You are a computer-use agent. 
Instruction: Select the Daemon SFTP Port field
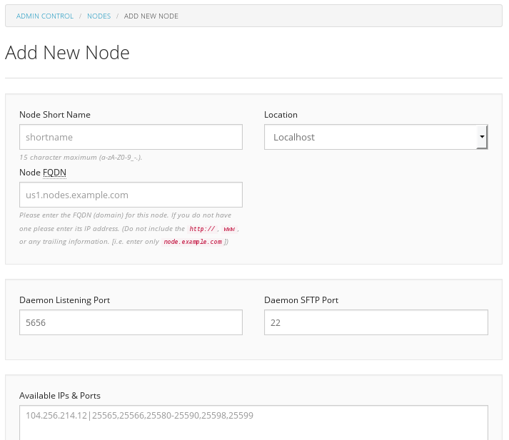376,322
